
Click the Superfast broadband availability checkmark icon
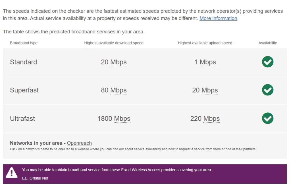267,90
